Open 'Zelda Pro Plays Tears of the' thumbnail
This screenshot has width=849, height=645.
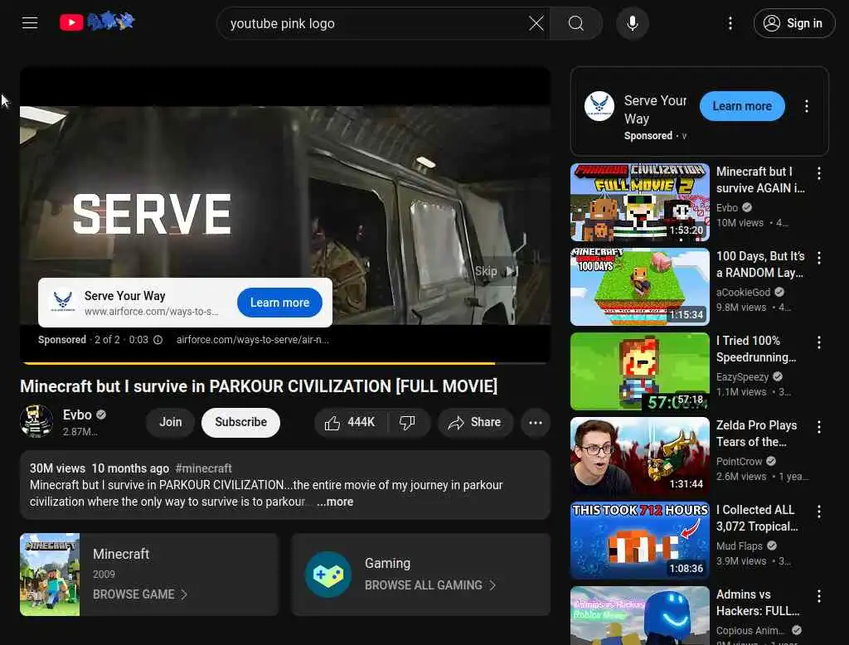(640, 456)
